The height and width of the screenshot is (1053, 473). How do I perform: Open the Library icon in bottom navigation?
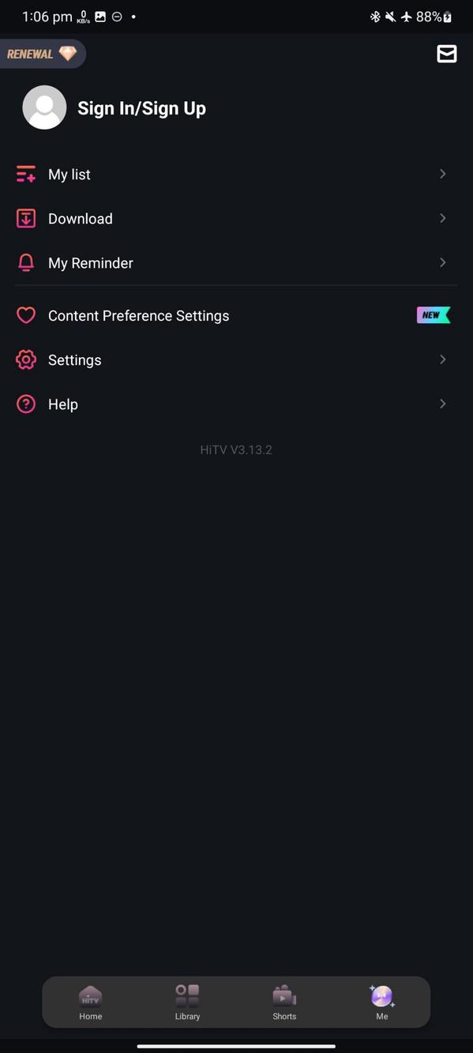pos(187,997)
